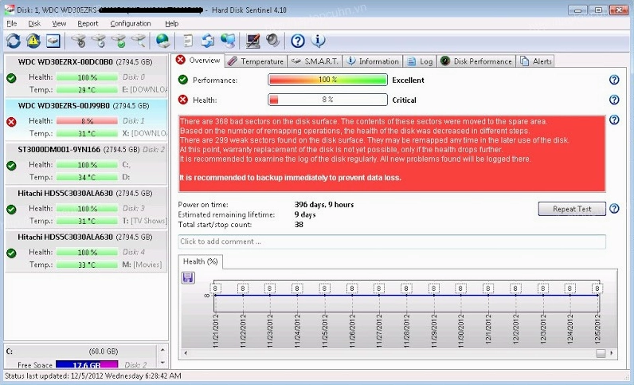The image size is (634, 385).
Task: Select the Overview tab
Action: [x=198, y=61]
